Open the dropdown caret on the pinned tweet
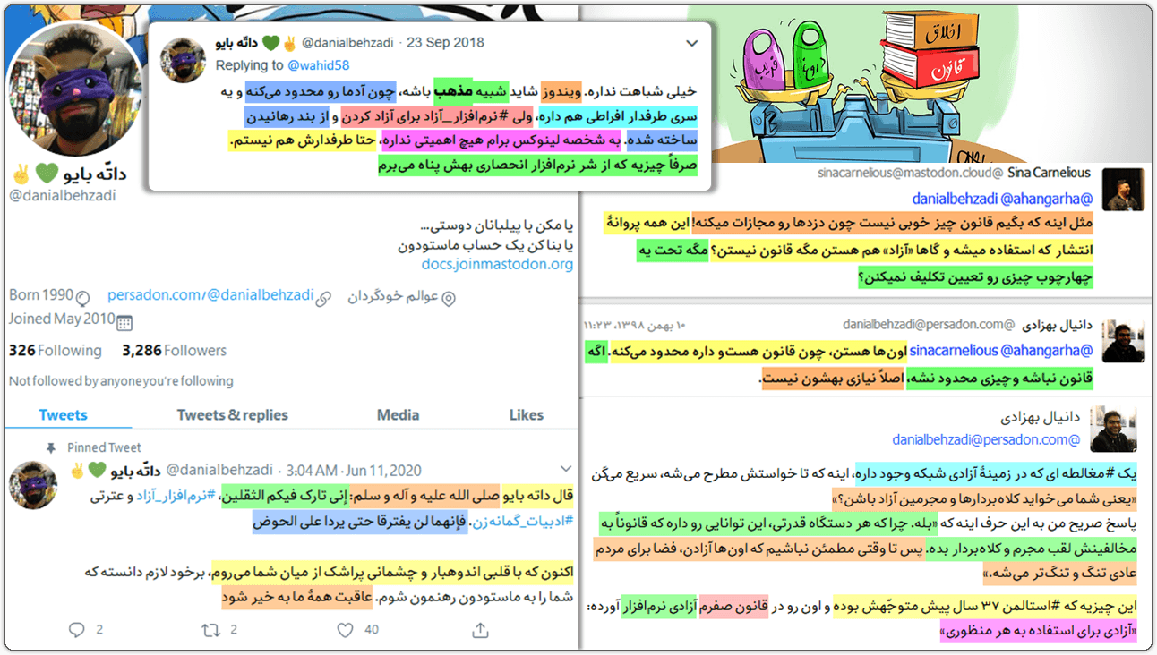Viewport: 1157px width, 655px height. (564, 469)
